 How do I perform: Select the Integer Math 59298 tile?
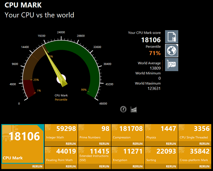point(61,133)
